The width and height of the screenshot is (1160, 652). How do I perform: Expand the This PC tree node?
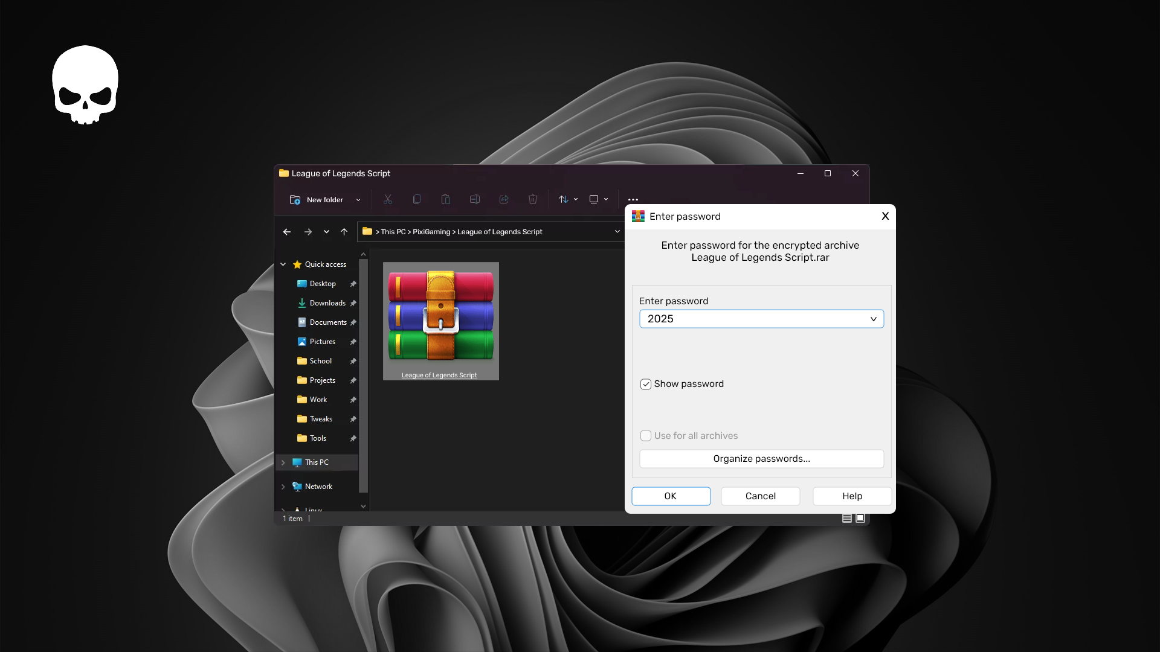[x=283, y=462]
